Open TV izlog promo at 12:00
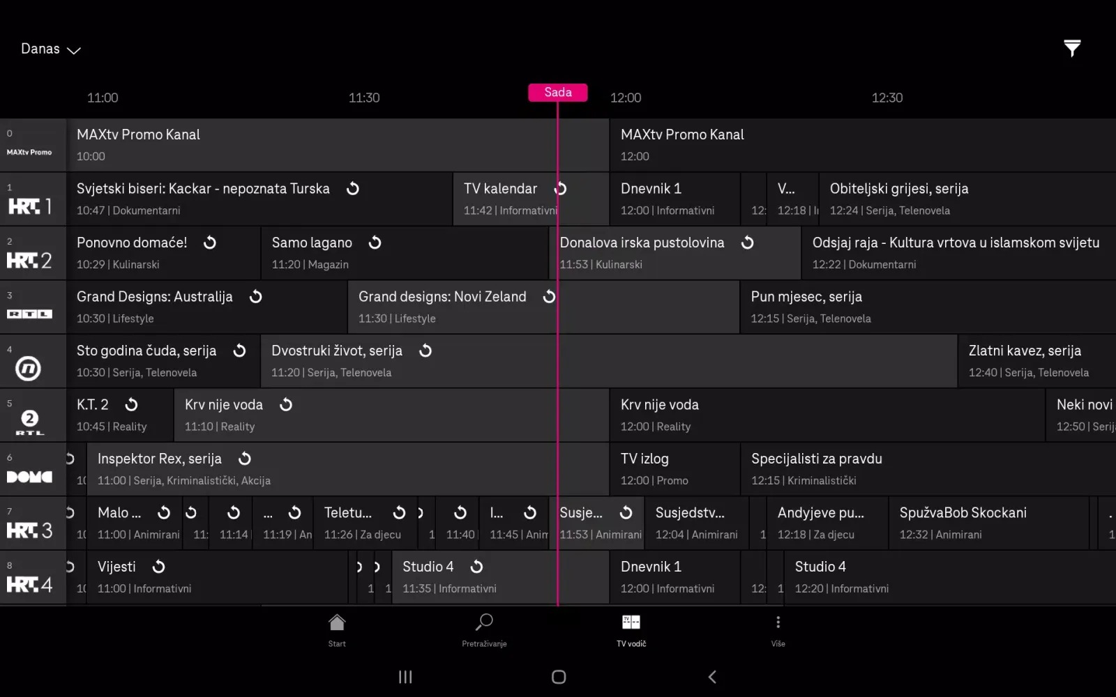Screen dimensions: 1116x697 [x=675, y=469]
